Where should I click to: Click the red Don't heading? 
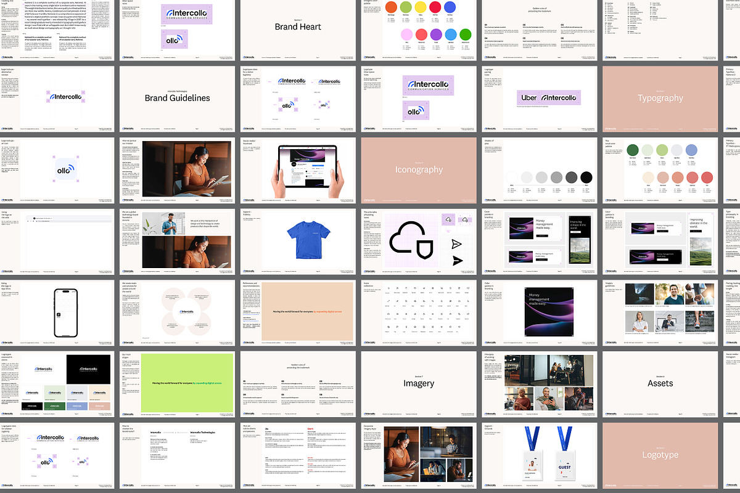pyautogui.click(x=311, y=429)
